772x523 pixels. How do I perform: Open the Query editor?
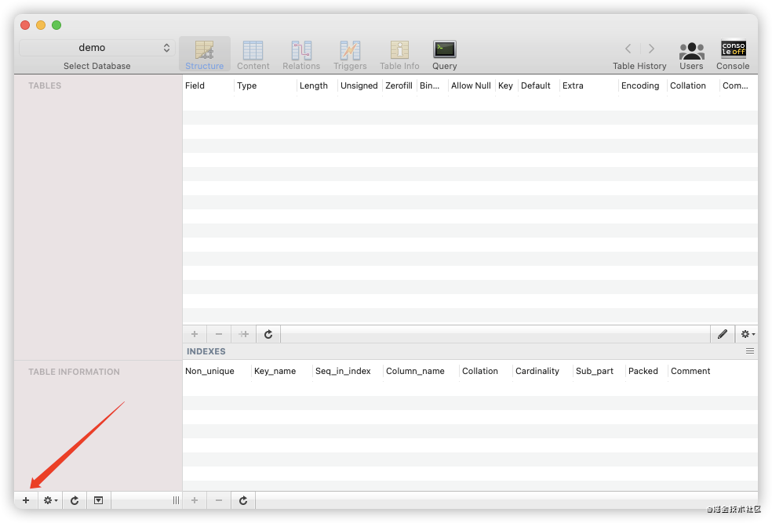click(445, 55)
